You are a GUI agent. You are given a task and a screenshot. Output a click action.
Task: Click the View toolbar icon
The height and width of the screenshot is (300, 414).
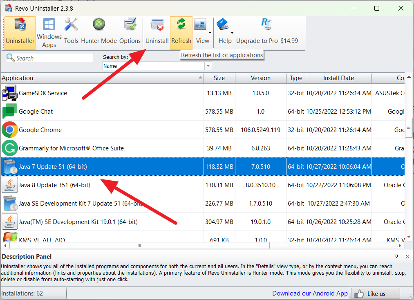click(x=200, y=25)
